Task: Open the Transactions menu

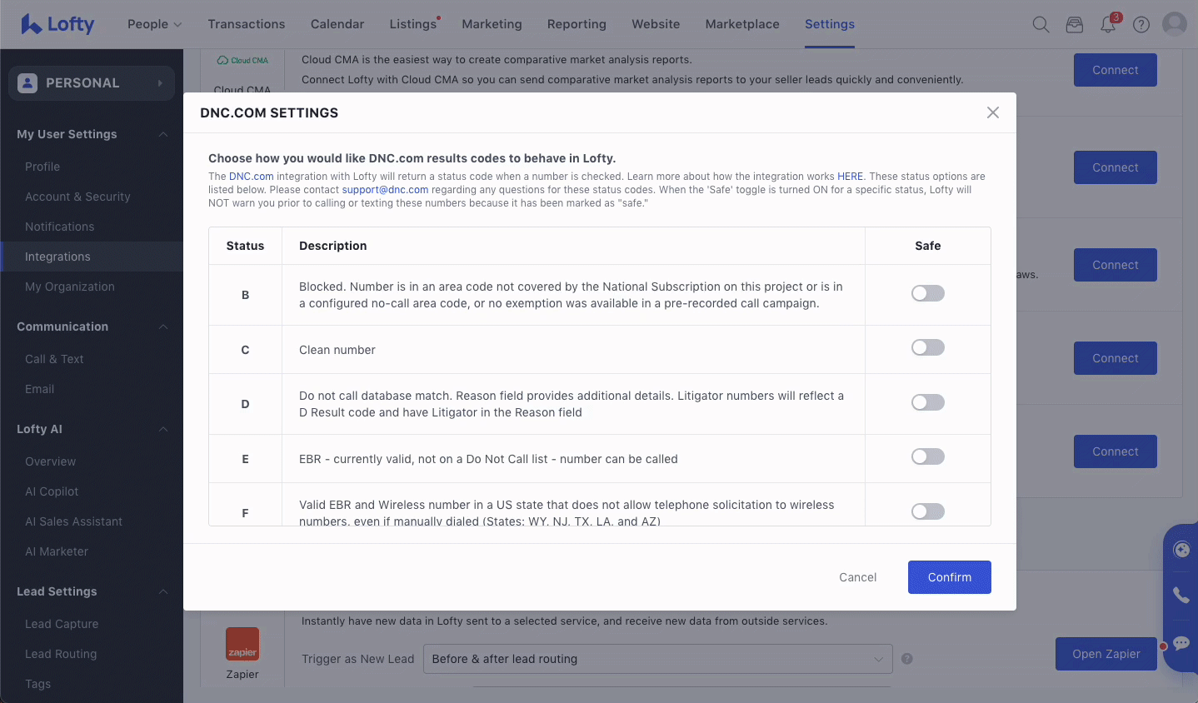Action: (x=247, y=24)
